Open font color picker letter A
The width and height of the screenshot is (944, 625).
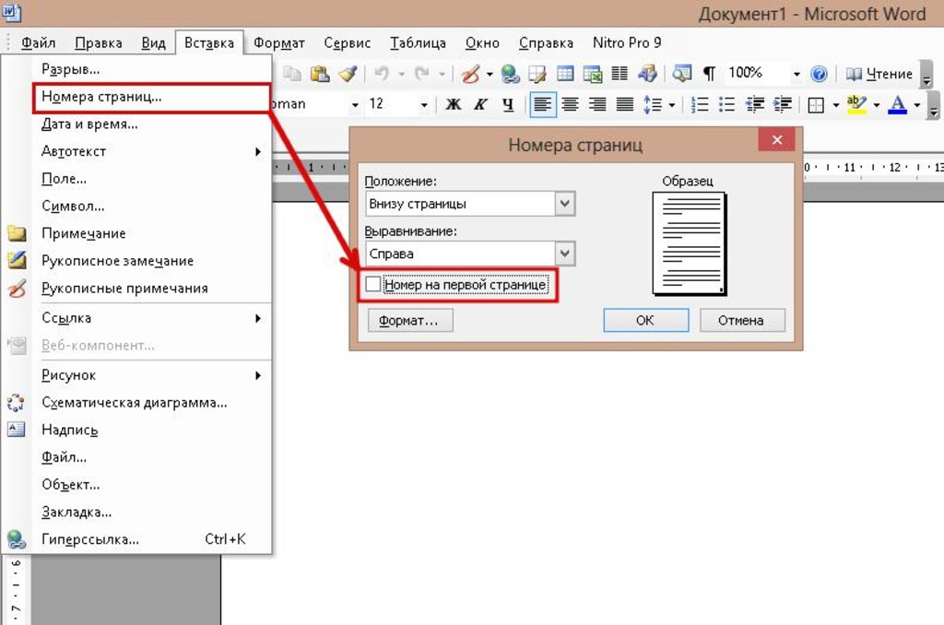[x=897, y=104]
